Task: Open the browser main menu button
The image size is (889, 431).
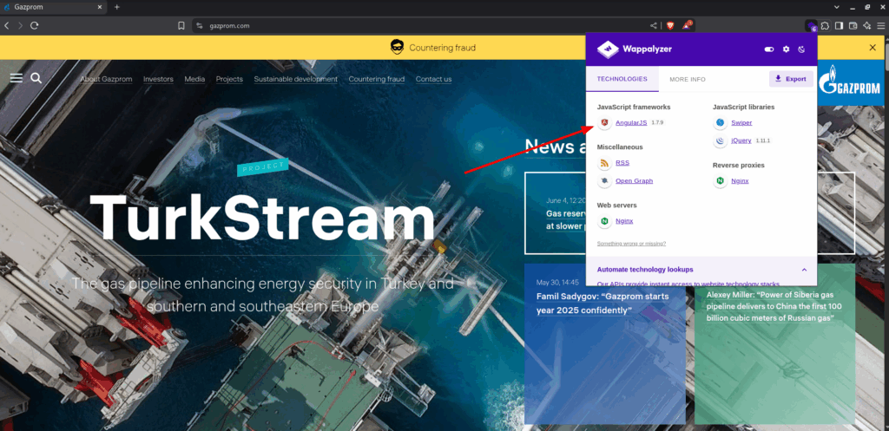Action: (880, 25)
